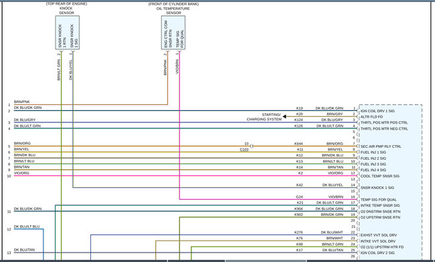435x262 pixels.
Task: Select the BRN/GRY wire color label
Action: point(335,114)
